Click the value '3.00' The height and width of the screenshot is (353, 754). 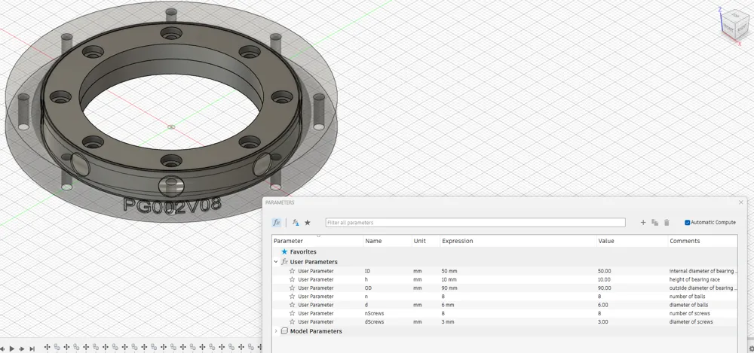tap(602, 322)
